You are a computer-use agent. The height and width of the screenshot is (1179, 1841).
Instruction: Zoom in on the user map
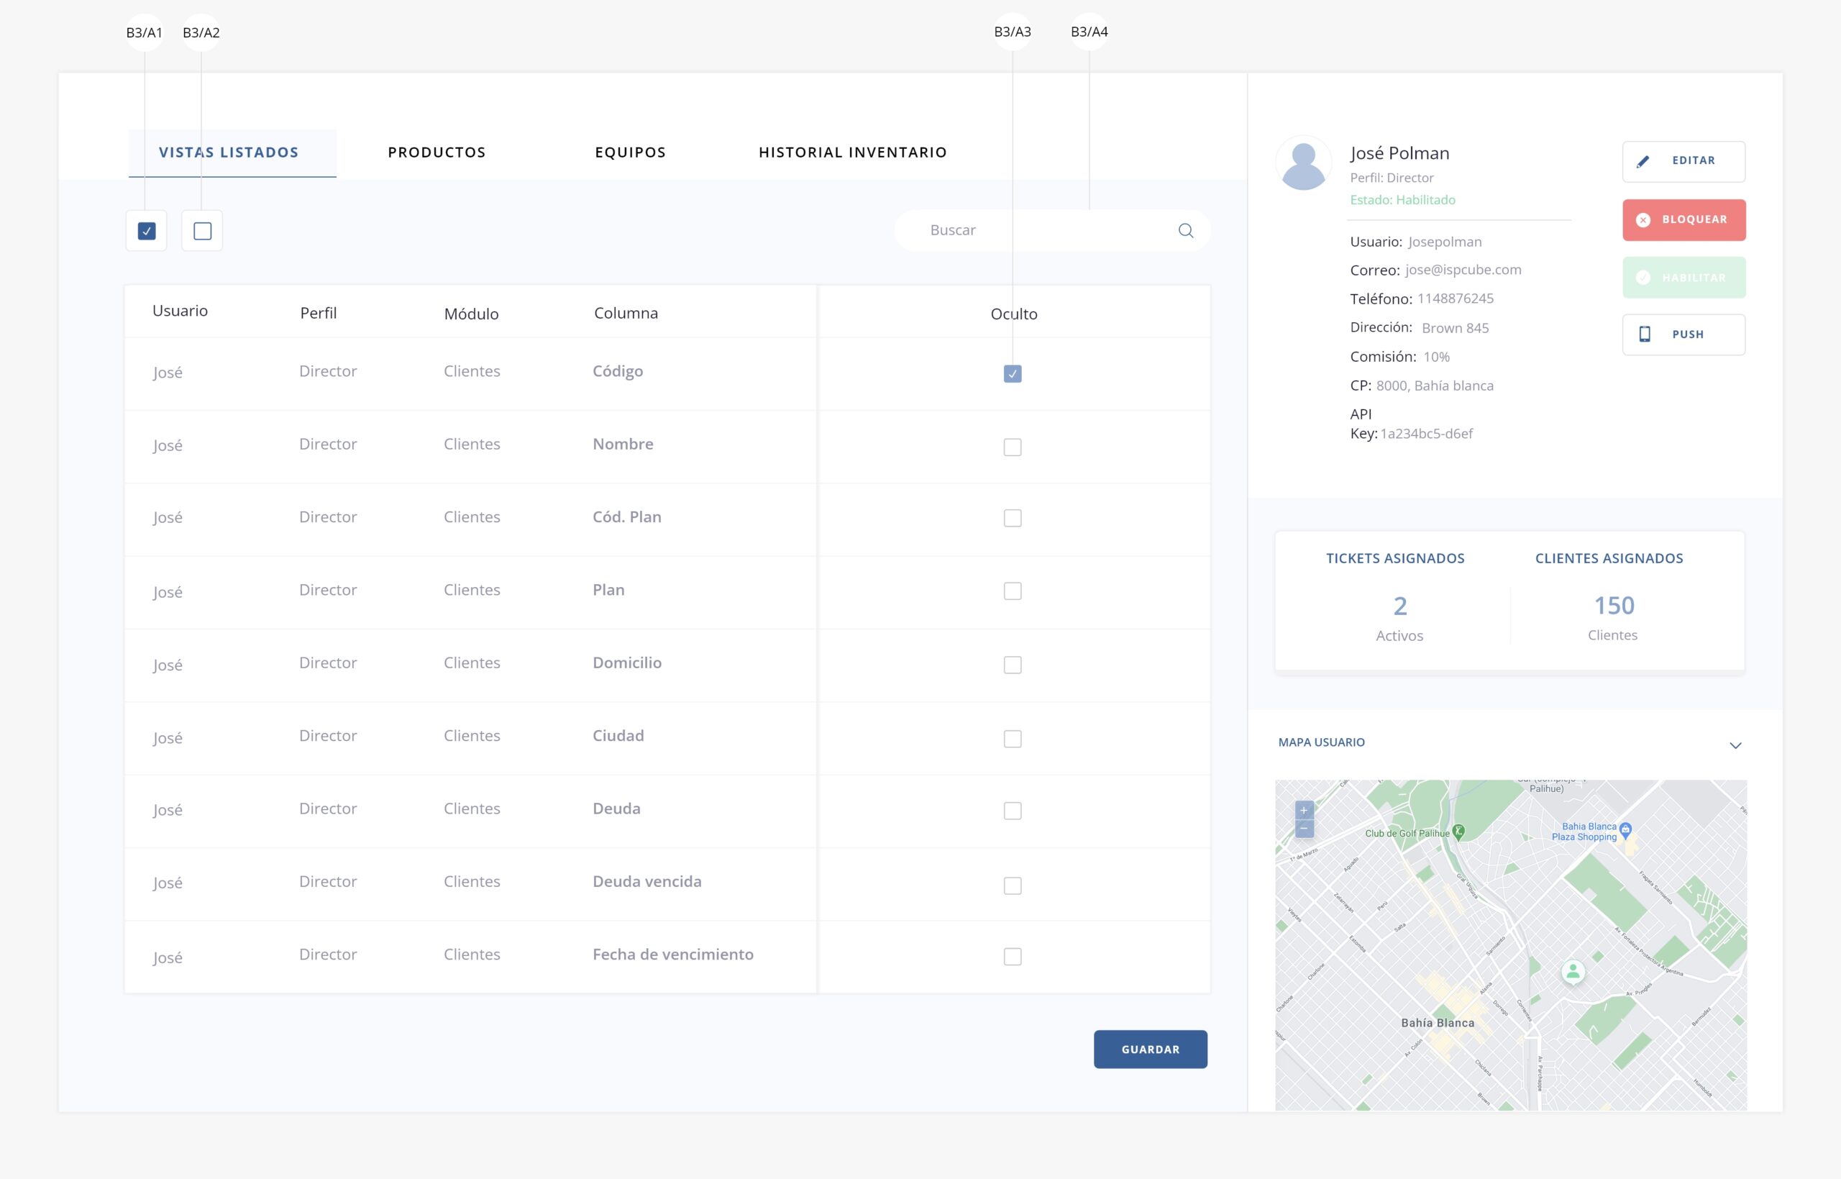point(1304,810)
